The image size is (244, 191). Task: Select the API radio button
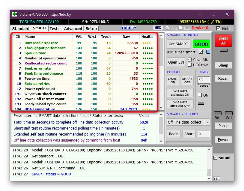(x=167, y=28)
